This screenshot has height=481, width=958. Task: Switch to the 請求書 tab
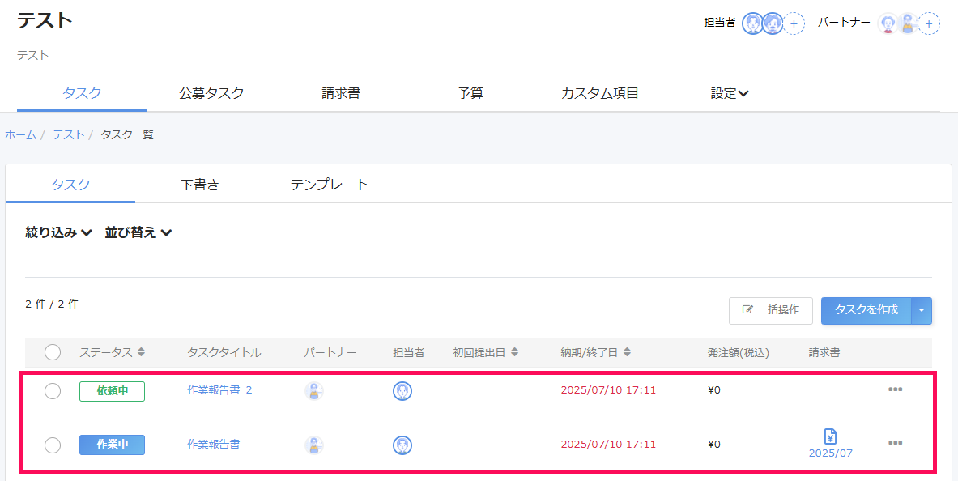tap(341, 93)
